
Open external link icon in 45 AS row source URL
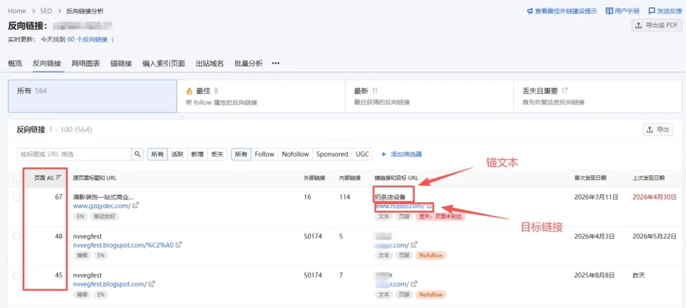[x=152, y=284]
